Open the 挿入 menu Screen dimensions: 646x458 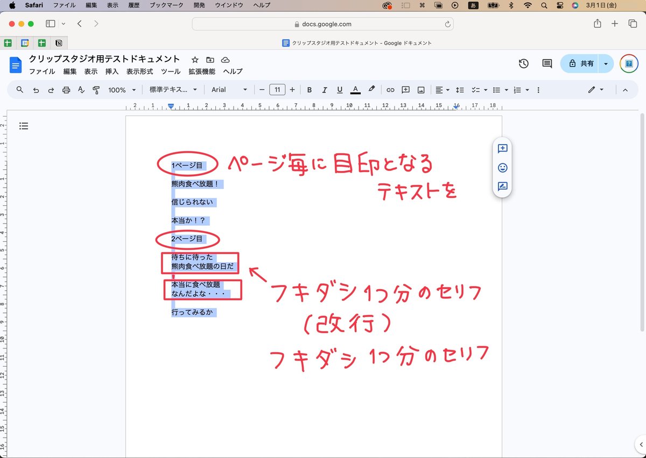coord(111,71)
